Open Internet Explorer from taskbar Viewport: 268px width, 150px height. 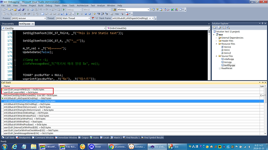pos(15,147)
